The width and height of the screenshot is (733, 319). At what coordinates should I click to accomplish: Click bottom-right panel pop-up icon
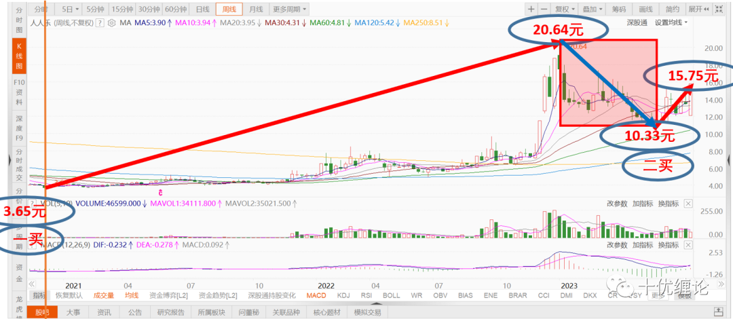(x=718, y=312)
